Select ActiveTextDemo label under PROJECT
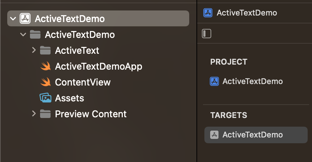This screenshot has height=162, width=312. tap(252, 81)
